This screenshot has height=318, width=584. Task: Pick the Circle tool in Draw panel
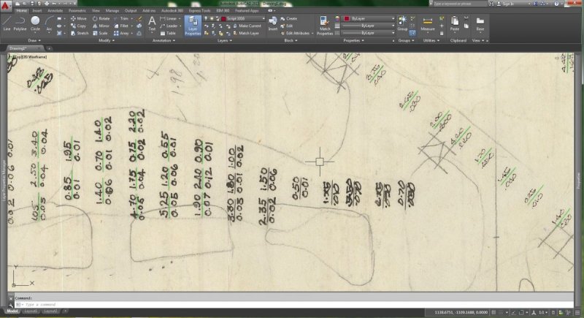(35, 23)
